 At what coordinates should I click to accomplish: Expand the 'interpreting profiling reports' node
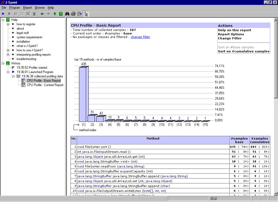8,55
